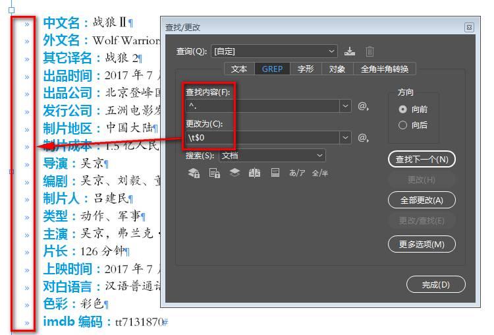Click the 编剧 label in the document
Screen dimensions: 494x335
point(55,181)
